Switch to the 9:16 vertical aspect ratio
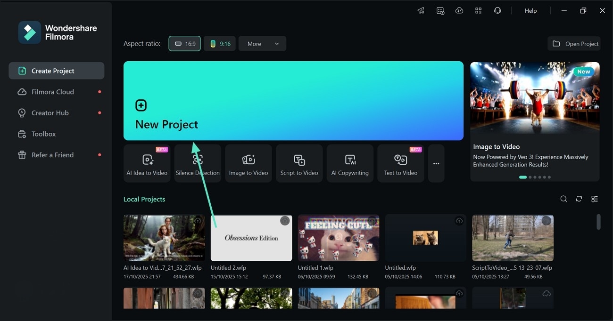Viewport: 613px width, 321px height. pyautogui.click(x=219, y=43)
